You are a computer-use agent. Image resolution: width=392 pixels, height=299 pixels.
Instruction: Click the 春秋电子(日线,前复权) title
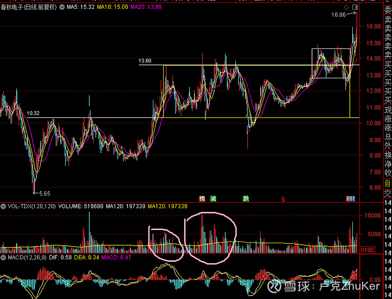click(29, 7)
